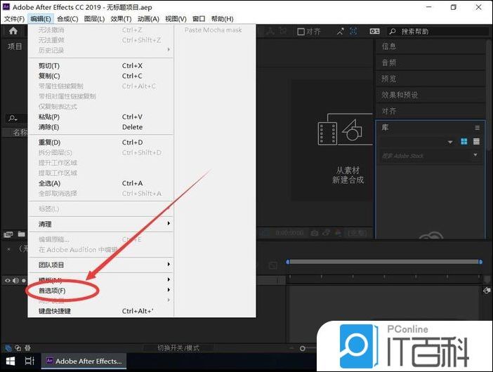Click the Home icon in the toolbar
The width and height of the screenshot is (493, 372).
click(13, 32)
